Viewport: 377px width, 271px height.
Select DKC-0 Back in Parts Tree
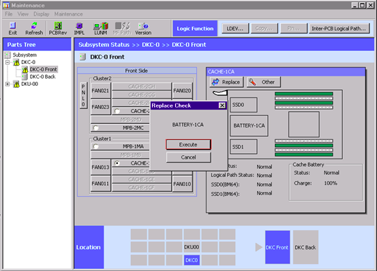pyautogui.click(x=42, y=77)
